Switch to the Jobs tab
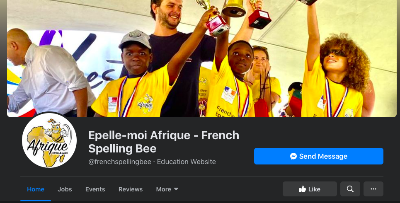 [x=65, y=189]
